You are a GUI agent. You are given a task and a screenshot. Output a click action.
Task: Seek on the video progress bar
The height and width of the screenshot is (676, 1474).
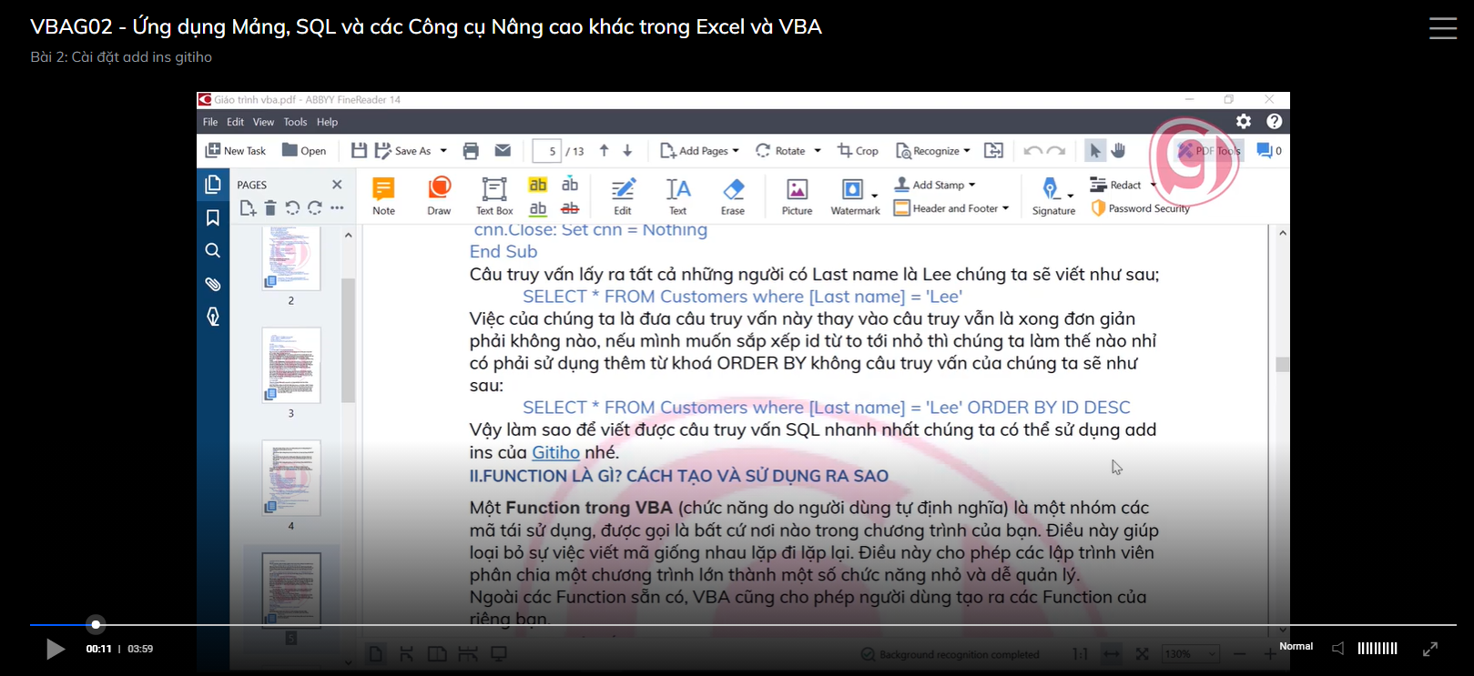[742, 625]
